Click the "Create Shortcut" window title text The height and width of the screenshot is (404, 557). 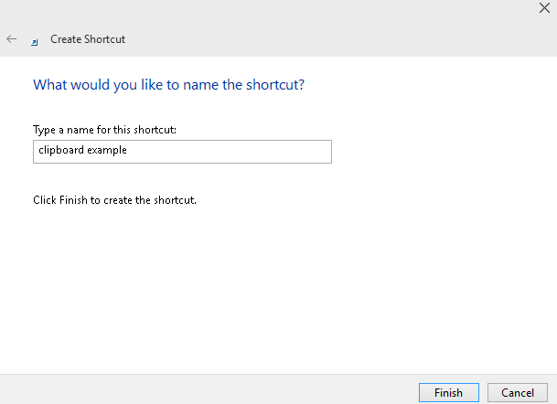(x=88, y=39)
